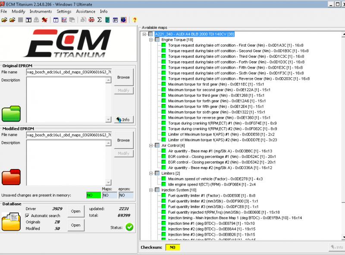345x255 pixels.
Task: Click the red crossed-out sigma toolbar icon
Action: pyautogui.click(x=91, y=20)
